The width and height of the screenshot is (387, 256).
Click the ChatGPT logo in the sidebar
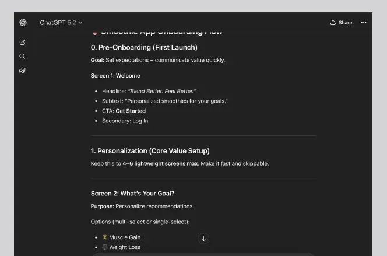[23, 23]
